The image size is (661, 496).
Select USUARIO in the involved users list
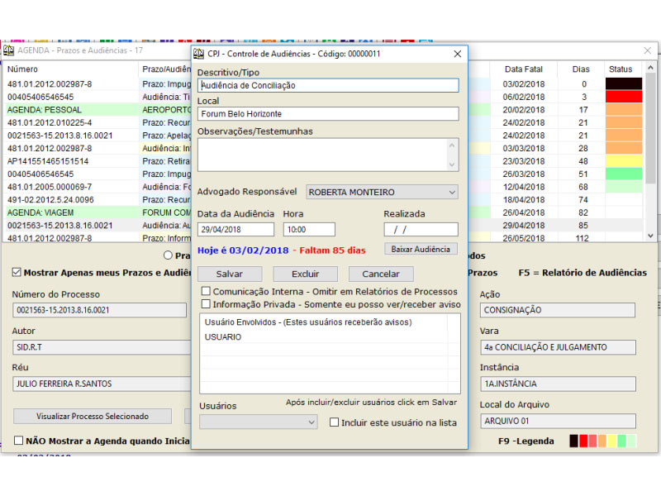click(223, 337)
